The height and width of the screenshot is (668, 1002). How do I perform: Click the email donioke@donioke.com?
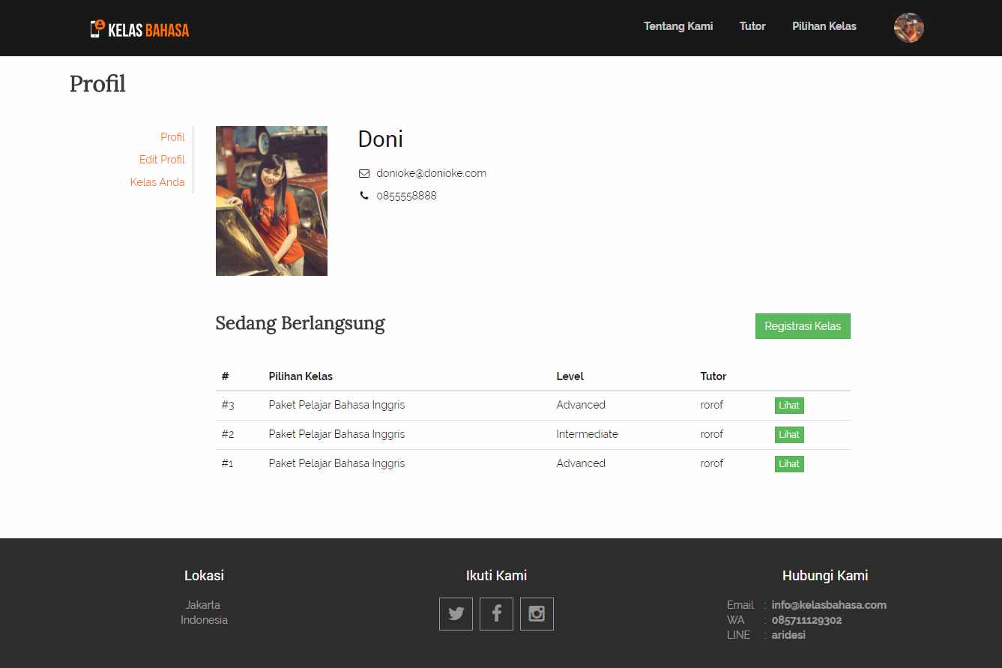pos(431,173)
